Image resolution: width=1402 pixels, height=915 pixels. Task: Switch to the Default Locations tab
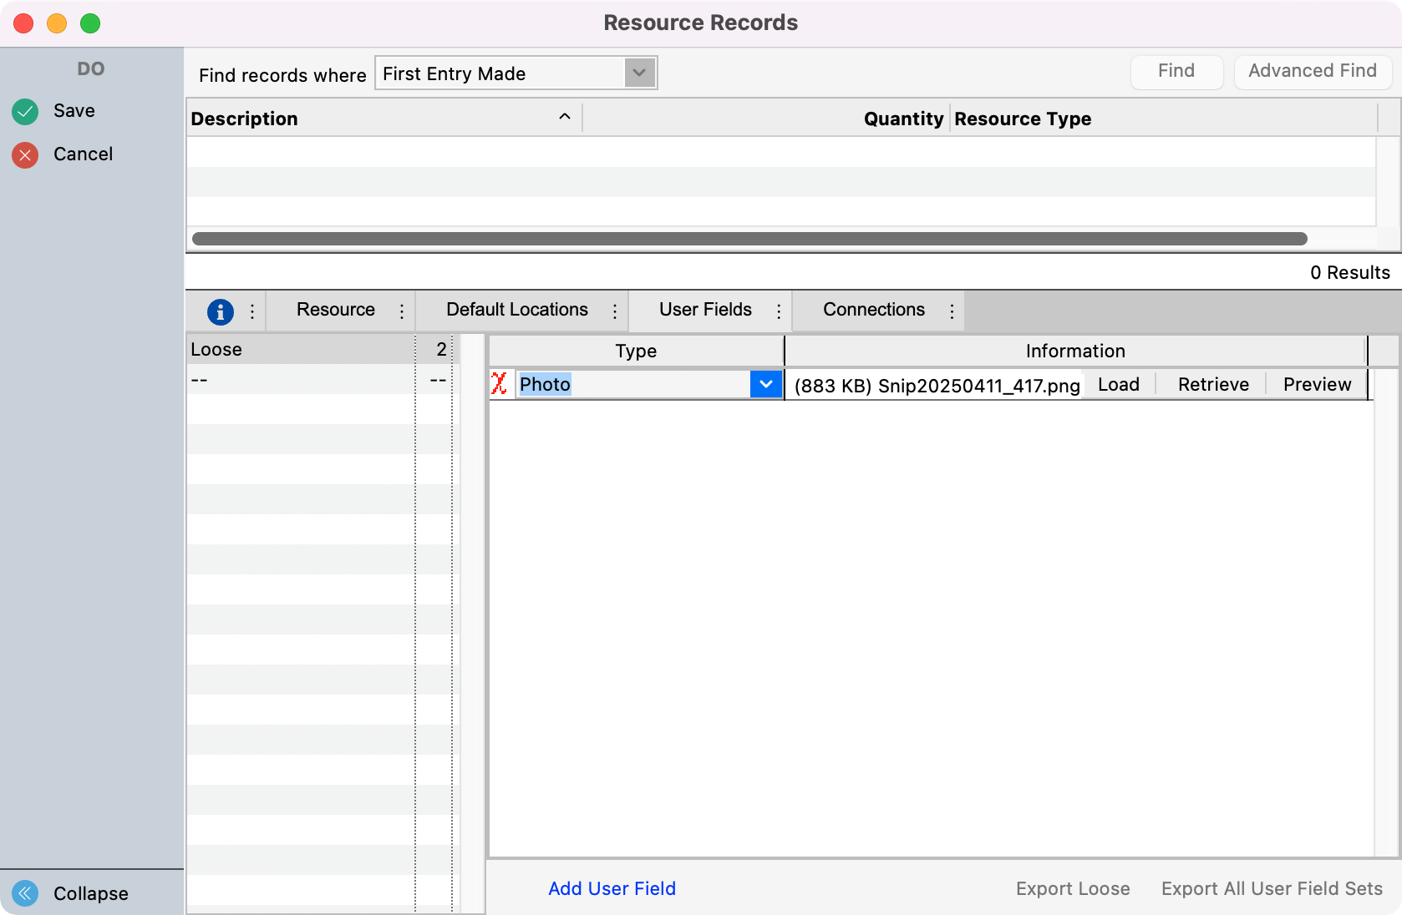[516, 310]
